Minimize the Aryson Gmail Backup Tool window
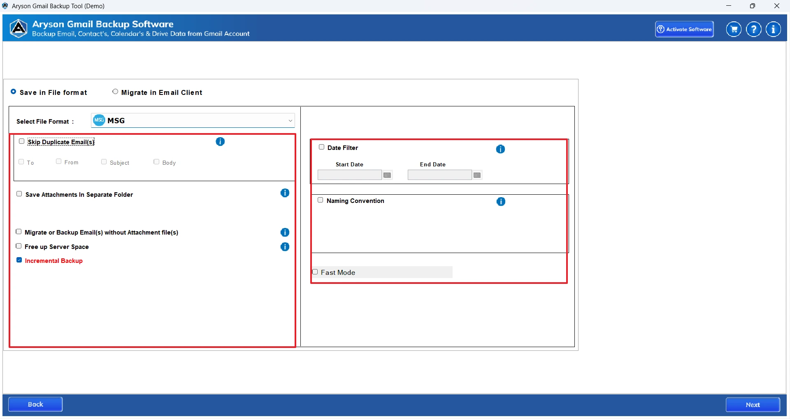This screenshot has width=790, height=419. [729, 6]
